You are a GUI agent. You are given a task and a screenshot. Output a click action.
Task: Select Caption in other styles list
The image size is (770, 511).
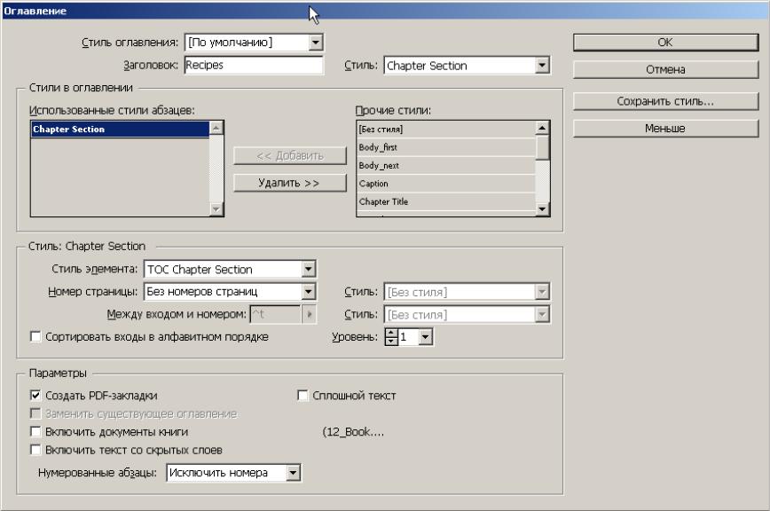point(446,184)
